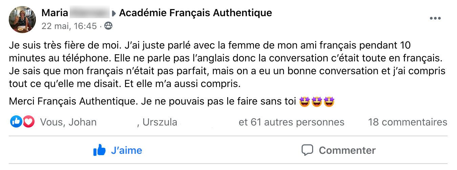Open Urszula's name in the reactions list

[x=160, y=122]
